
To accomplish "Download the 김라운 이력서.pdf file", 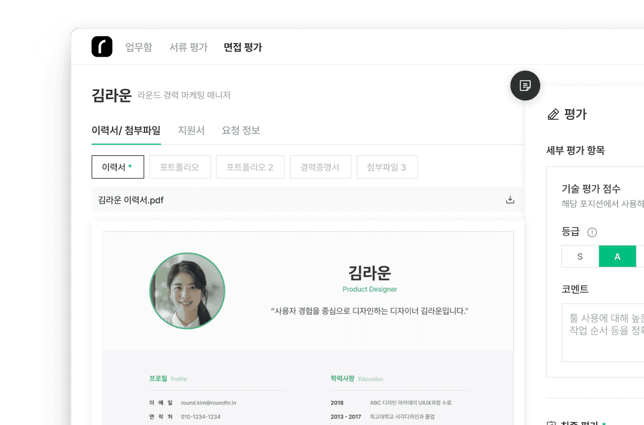I will (510, 200).
